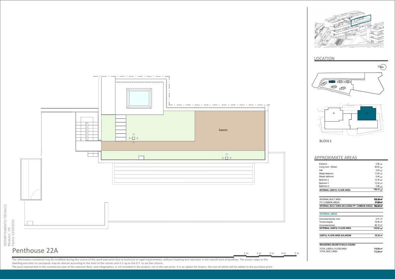Toggle the Solarium area highlight
Viewport: 395px width, 279px height.
coord(222,130)
